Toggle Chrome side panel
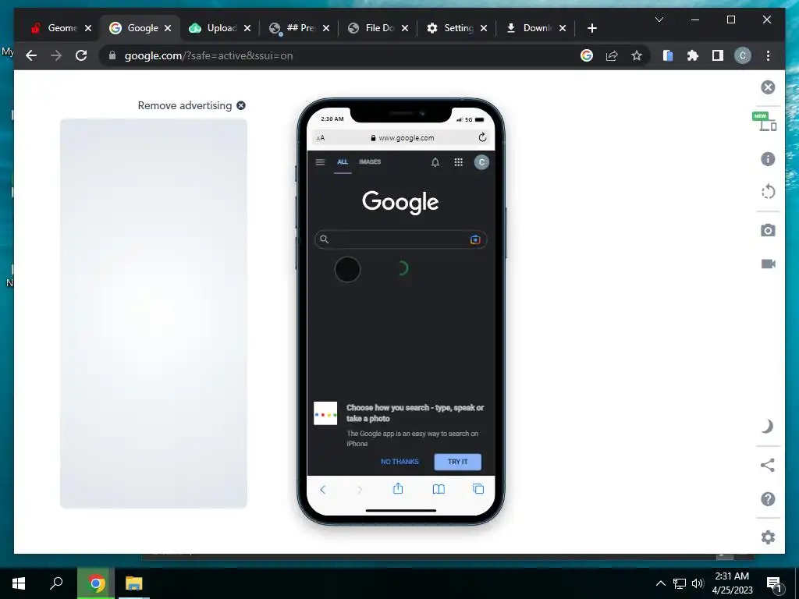This screenshot has width=799, height=599. coord(718,55)
